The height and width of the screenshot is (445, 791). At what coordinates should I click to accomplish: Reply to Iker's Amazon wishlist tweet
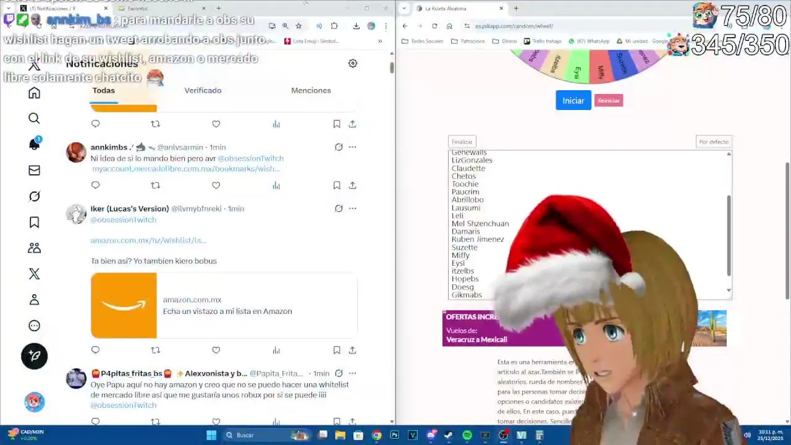coord(95,350)
